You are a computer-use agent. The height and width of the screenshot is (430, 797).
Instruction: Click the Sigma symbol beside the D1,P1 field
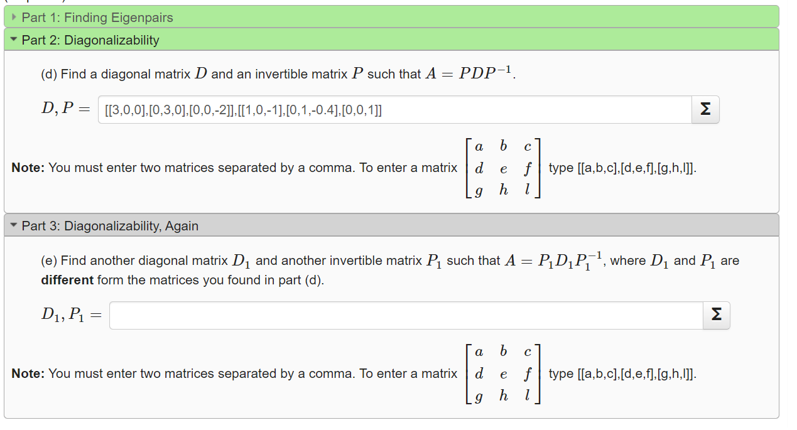coord(715,315)
